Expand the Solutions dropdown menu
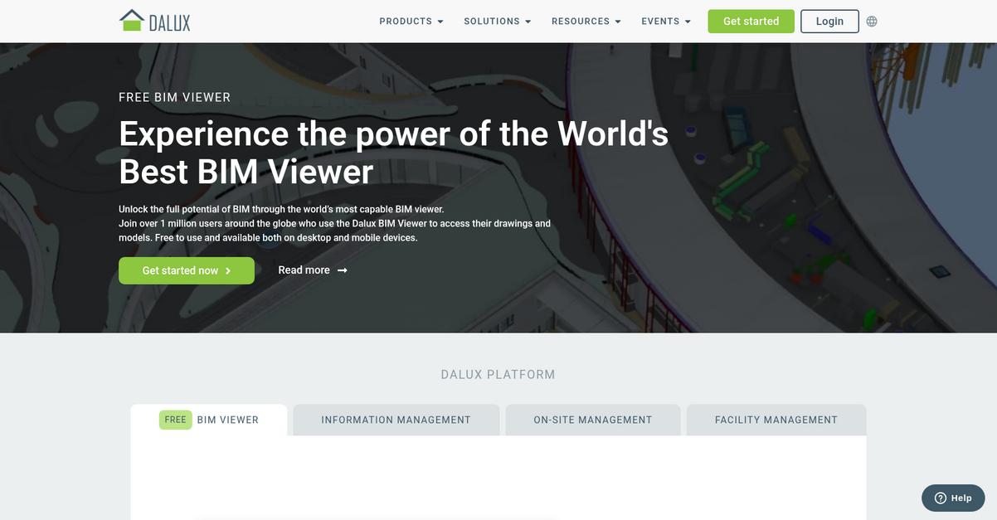997x520 pixels. click(498, 22)
